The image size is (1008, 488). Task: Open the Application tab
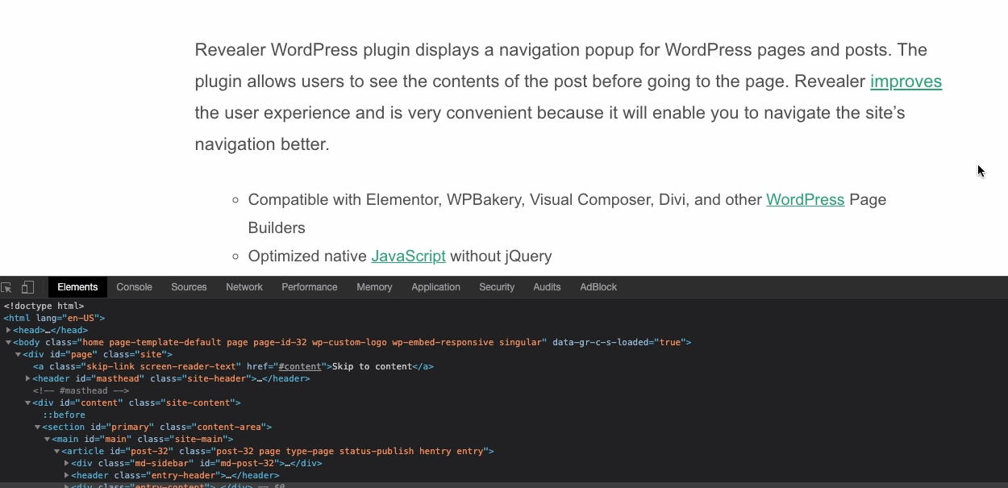pyautogui.click(x=435, y=287)
